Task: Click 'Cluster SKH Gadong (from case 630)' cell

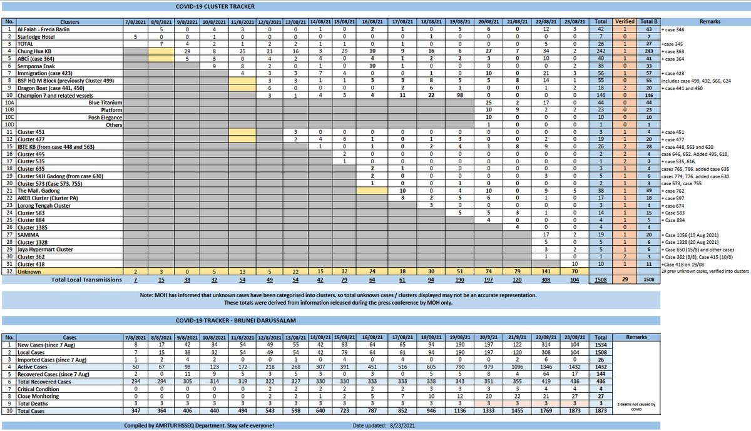Action: (69, 177)
